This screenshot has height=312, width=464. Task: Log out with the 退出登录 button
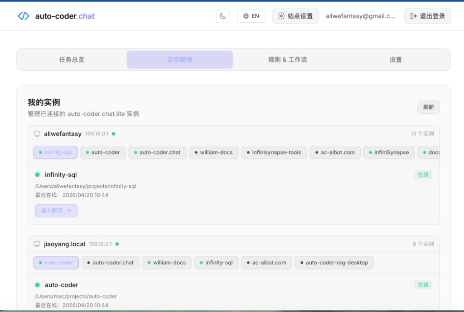pos(428,16)
